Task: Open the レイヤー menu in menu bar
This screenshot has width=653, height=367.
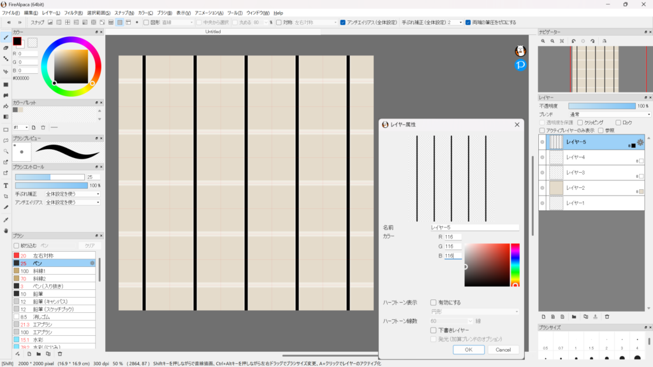Action: click(51, 13)
